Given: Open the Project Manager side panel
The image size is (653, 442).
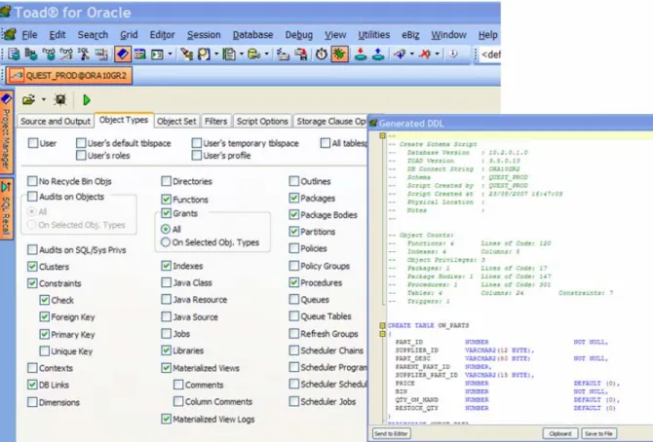Looking at the screenshot, I should [6, 132].
